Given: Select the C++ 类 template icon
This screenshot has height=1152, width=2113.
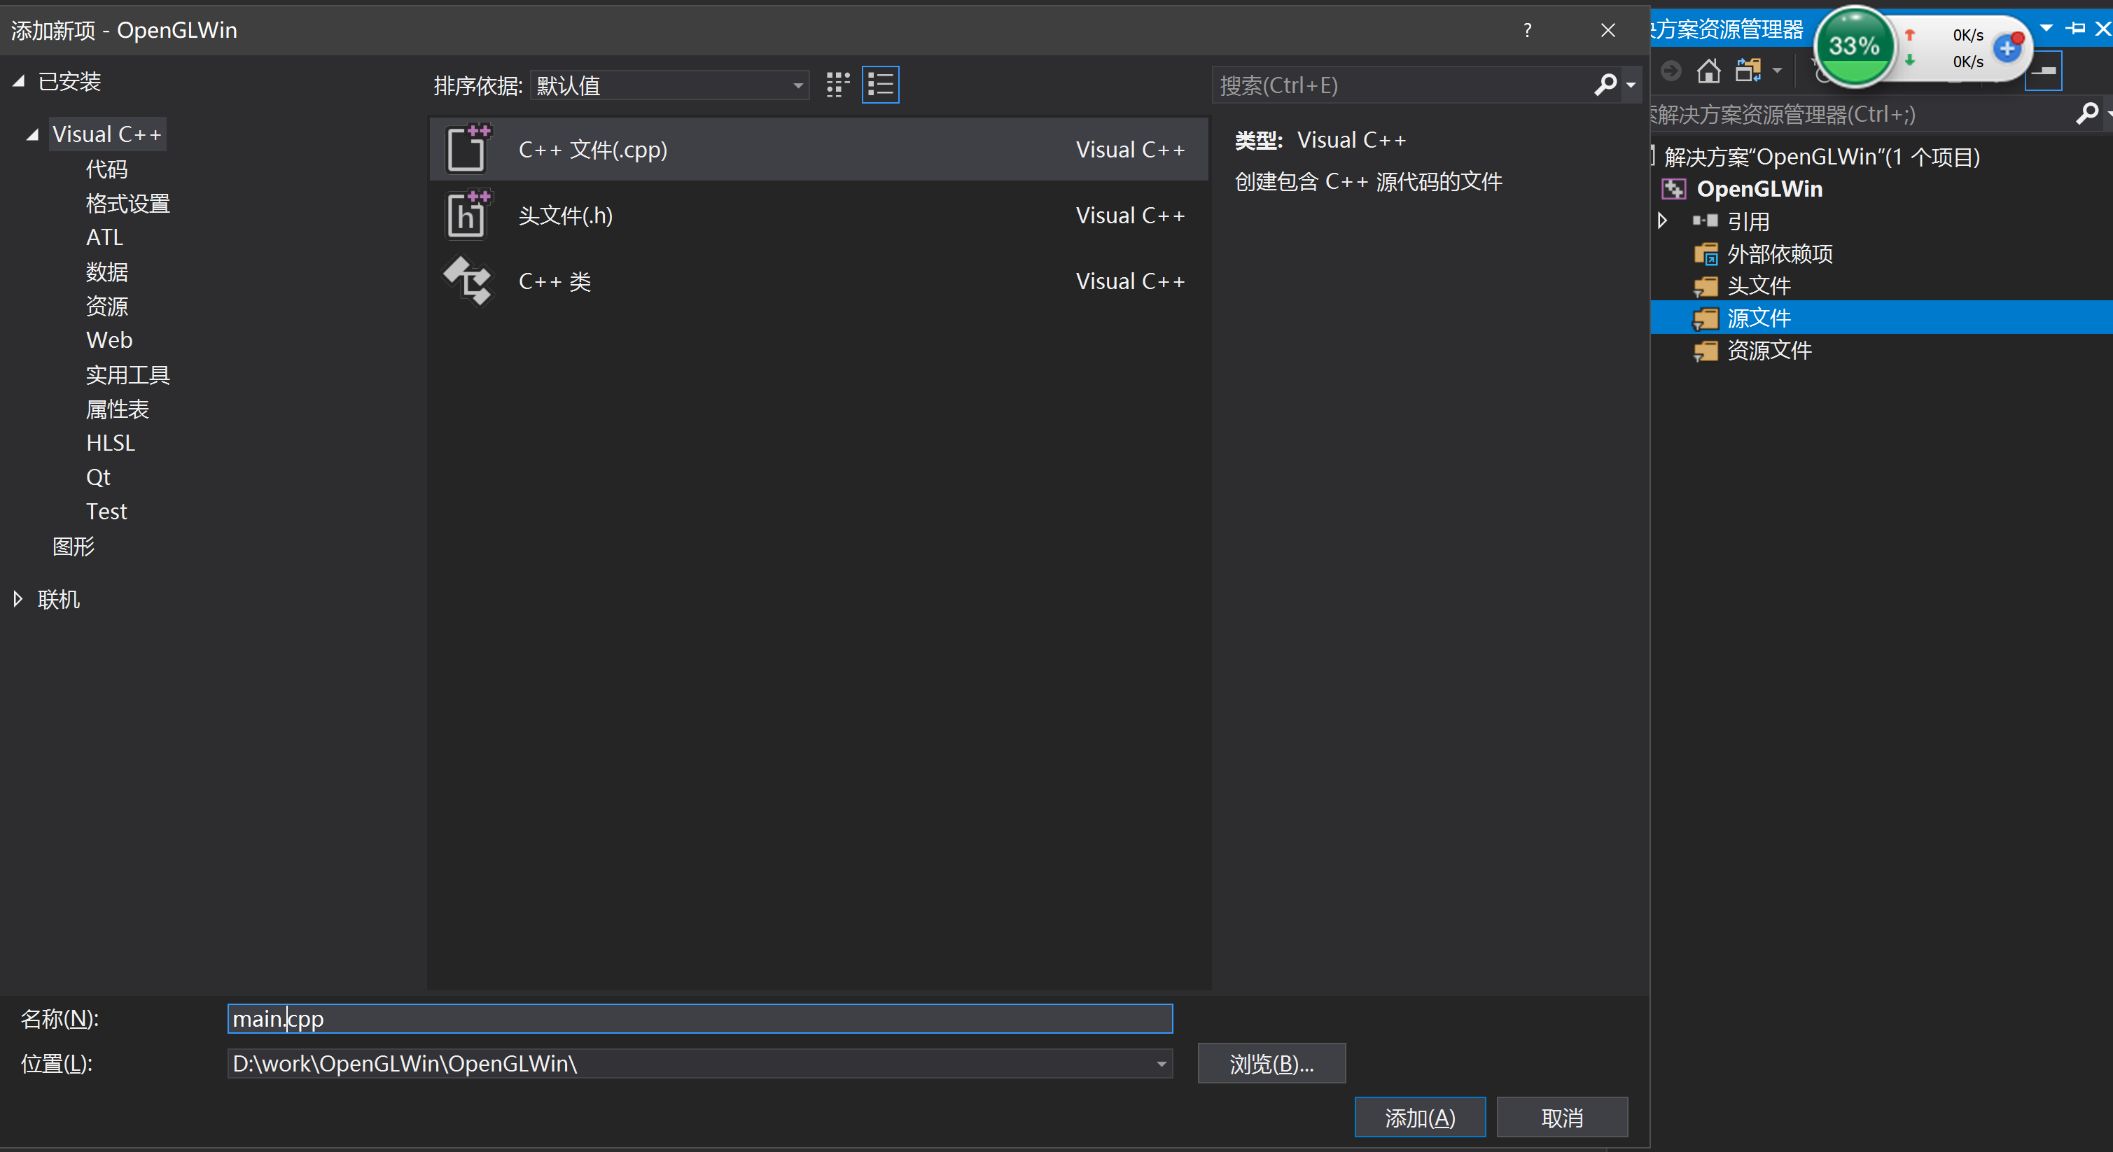Looking at the screenshot, I should point(468,281).
